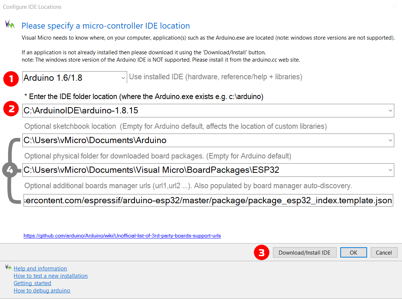Click the 'Enter the IDE folder location' label
The image size is (402, 299).
pyautogui.click(x=144, y=96)
